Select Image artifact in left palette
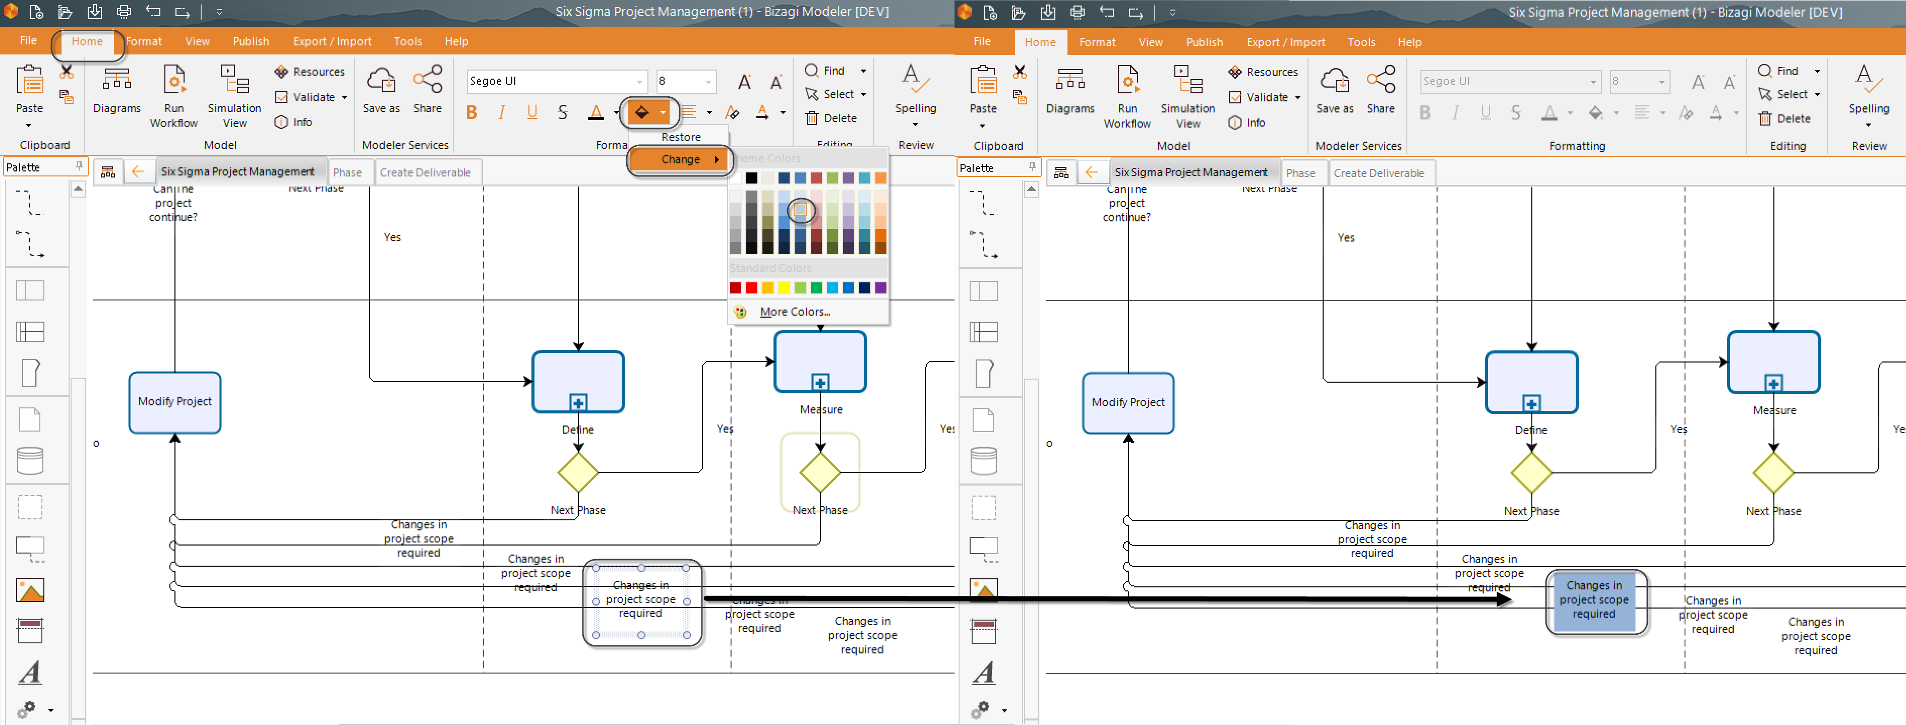The width and height of the screenshot is (1906, 725). 30,589
